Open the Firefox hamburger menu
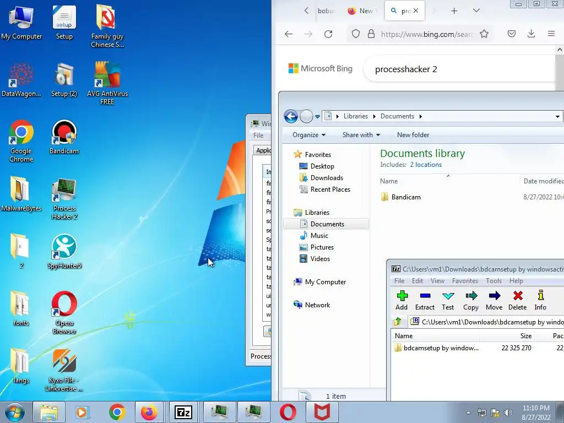 pos(551,34)
